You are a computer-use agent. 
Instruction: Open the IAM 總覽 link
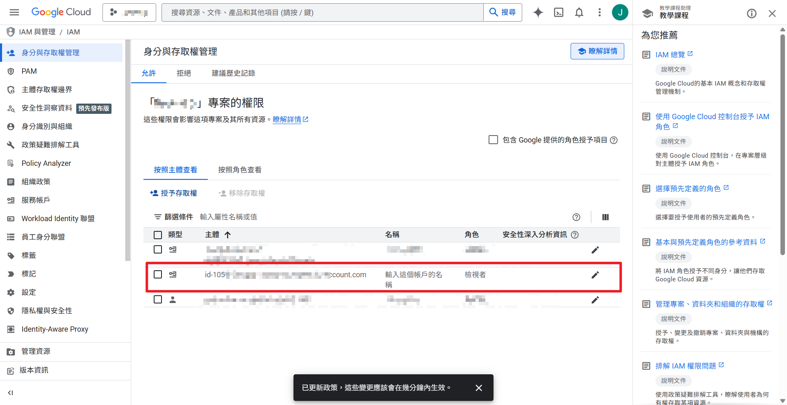point(670,54)
